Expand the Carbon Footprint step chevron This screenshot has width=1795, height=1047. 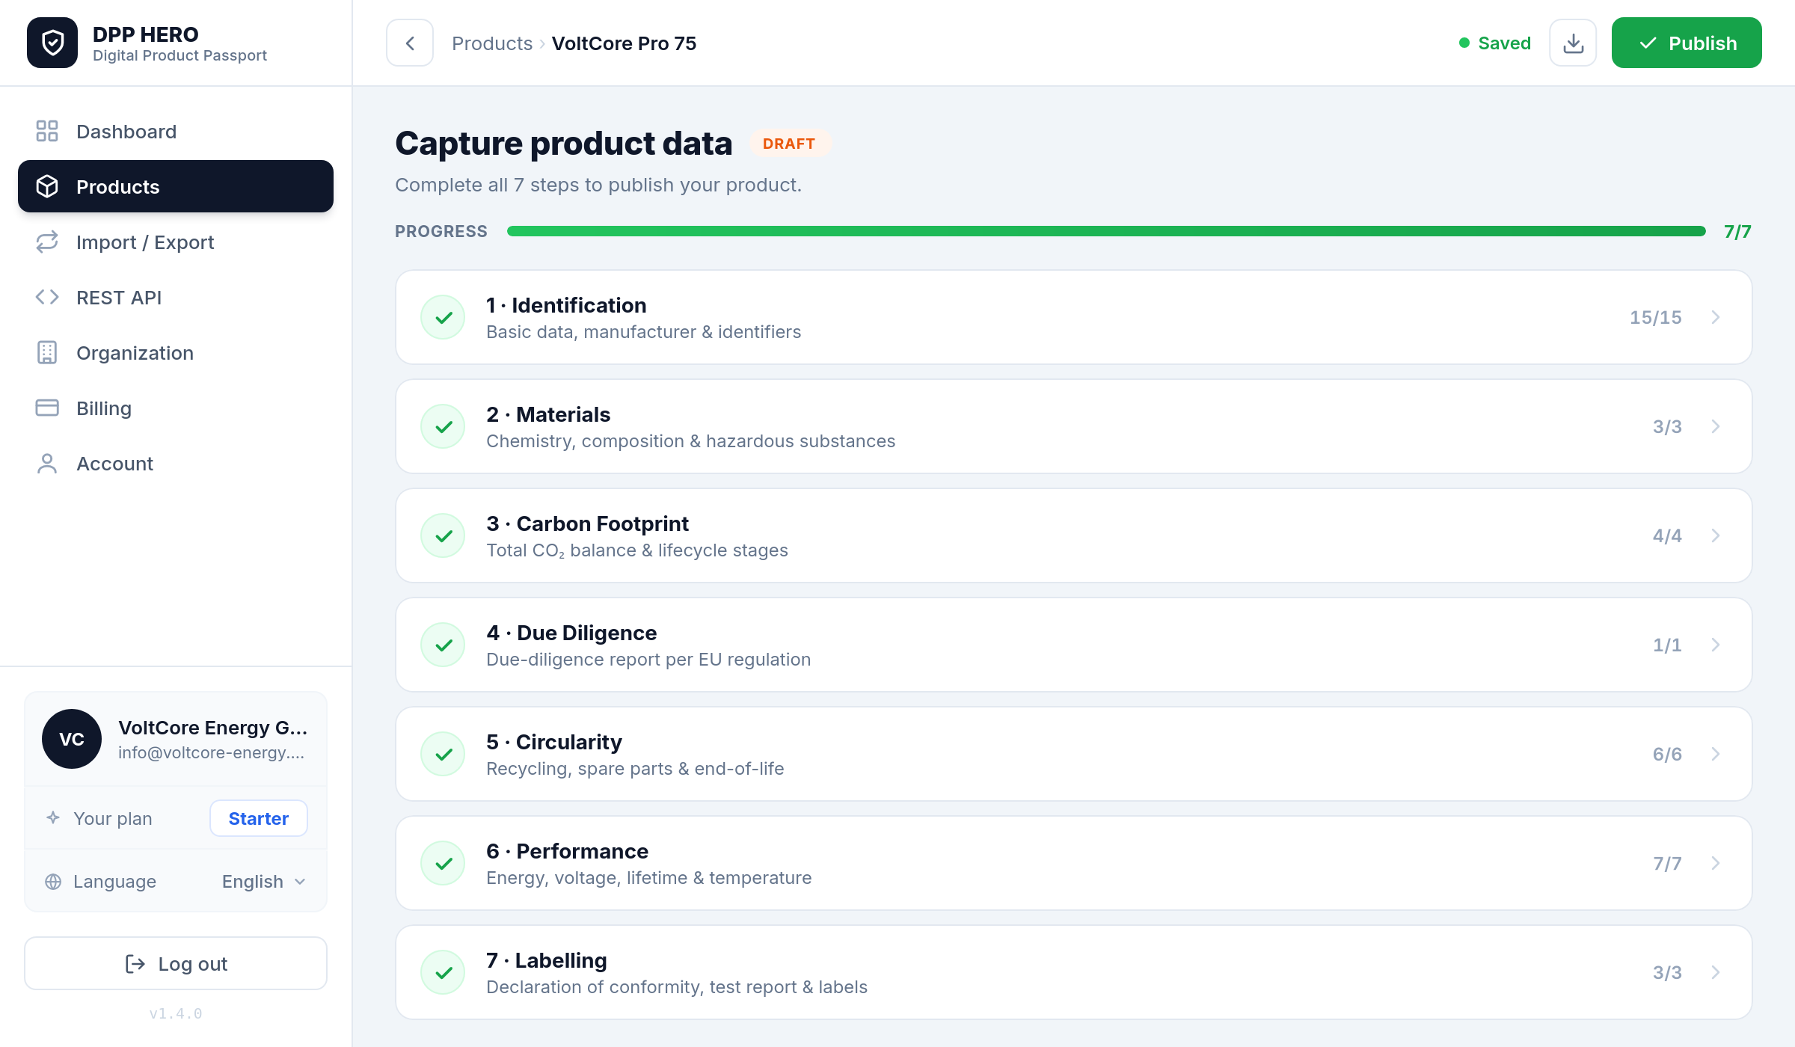click(1716, 535)
